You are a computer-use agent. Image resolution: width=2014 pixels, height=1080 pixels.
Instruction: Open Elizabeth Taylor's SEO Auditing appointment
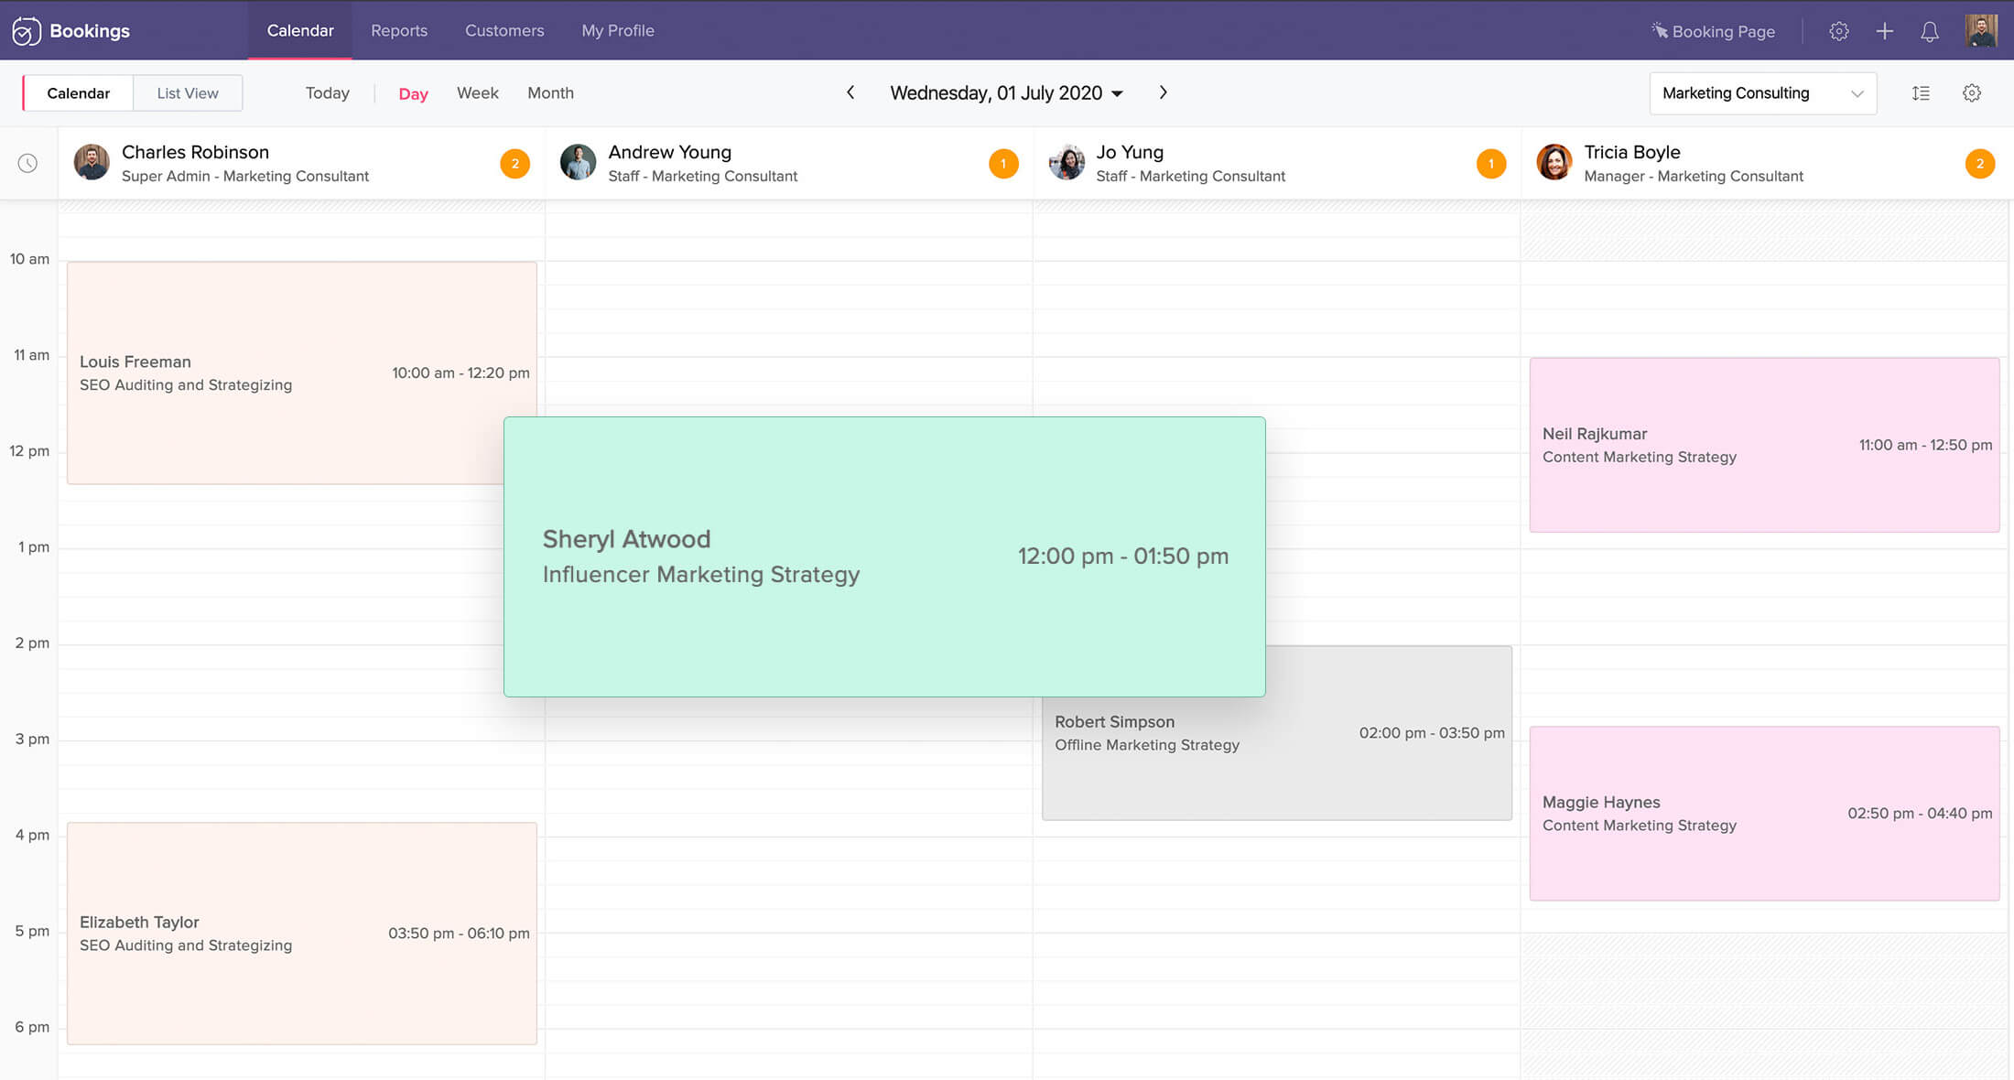[x=302, y=934]
